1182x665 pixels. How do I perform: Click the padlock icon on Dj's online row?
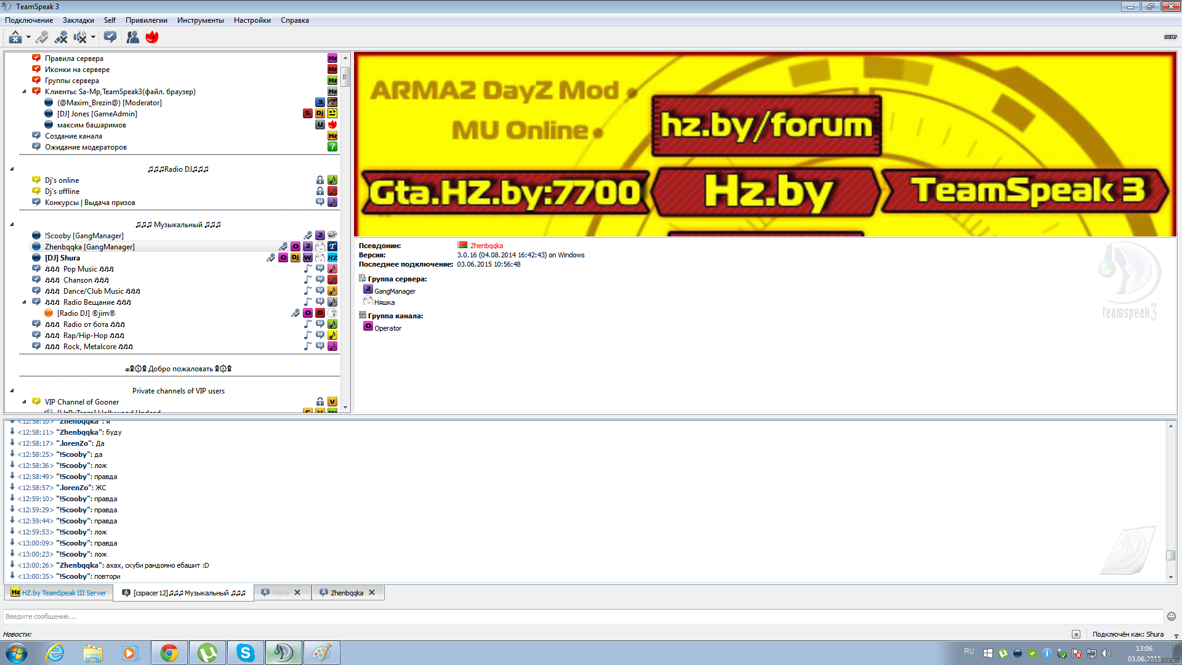[x=320, y=180]
